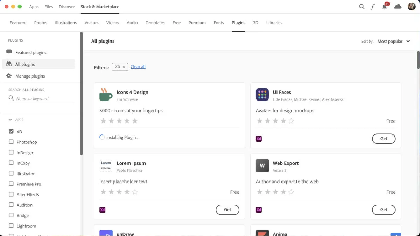Image resolution: width=420 pixels, height=236 pixels.
Task: Click the Clear all filters link
Action: pyautogui.click(x=138, y=66)
